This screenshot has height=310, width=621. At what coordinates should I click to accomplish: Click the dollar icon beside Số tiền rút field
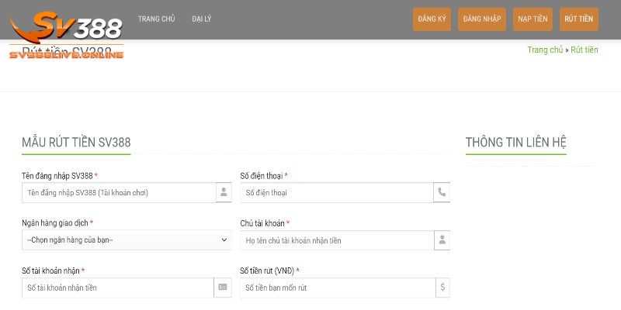(x=442, y=288)
